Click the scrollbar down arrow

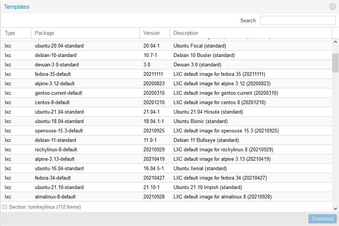point(335,209)
